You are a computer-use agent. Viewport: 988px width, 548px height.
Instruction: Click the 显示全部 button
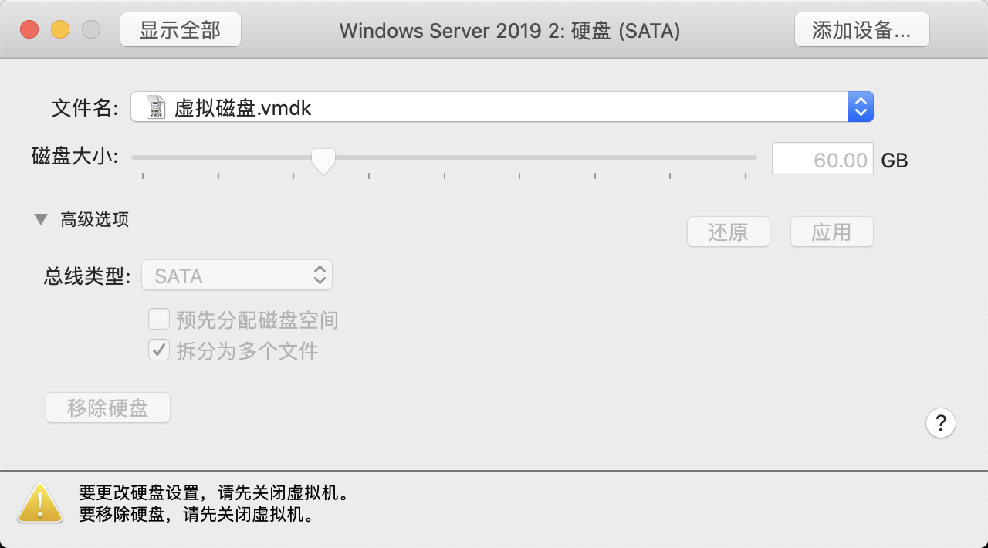181,30
